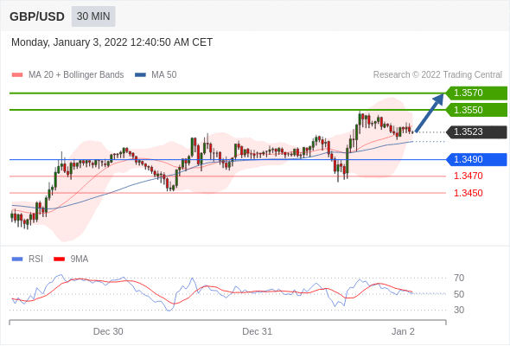Click the 1.3550 green resistance tag
This screenshot has height=346, width=510.
pos(476,110)
